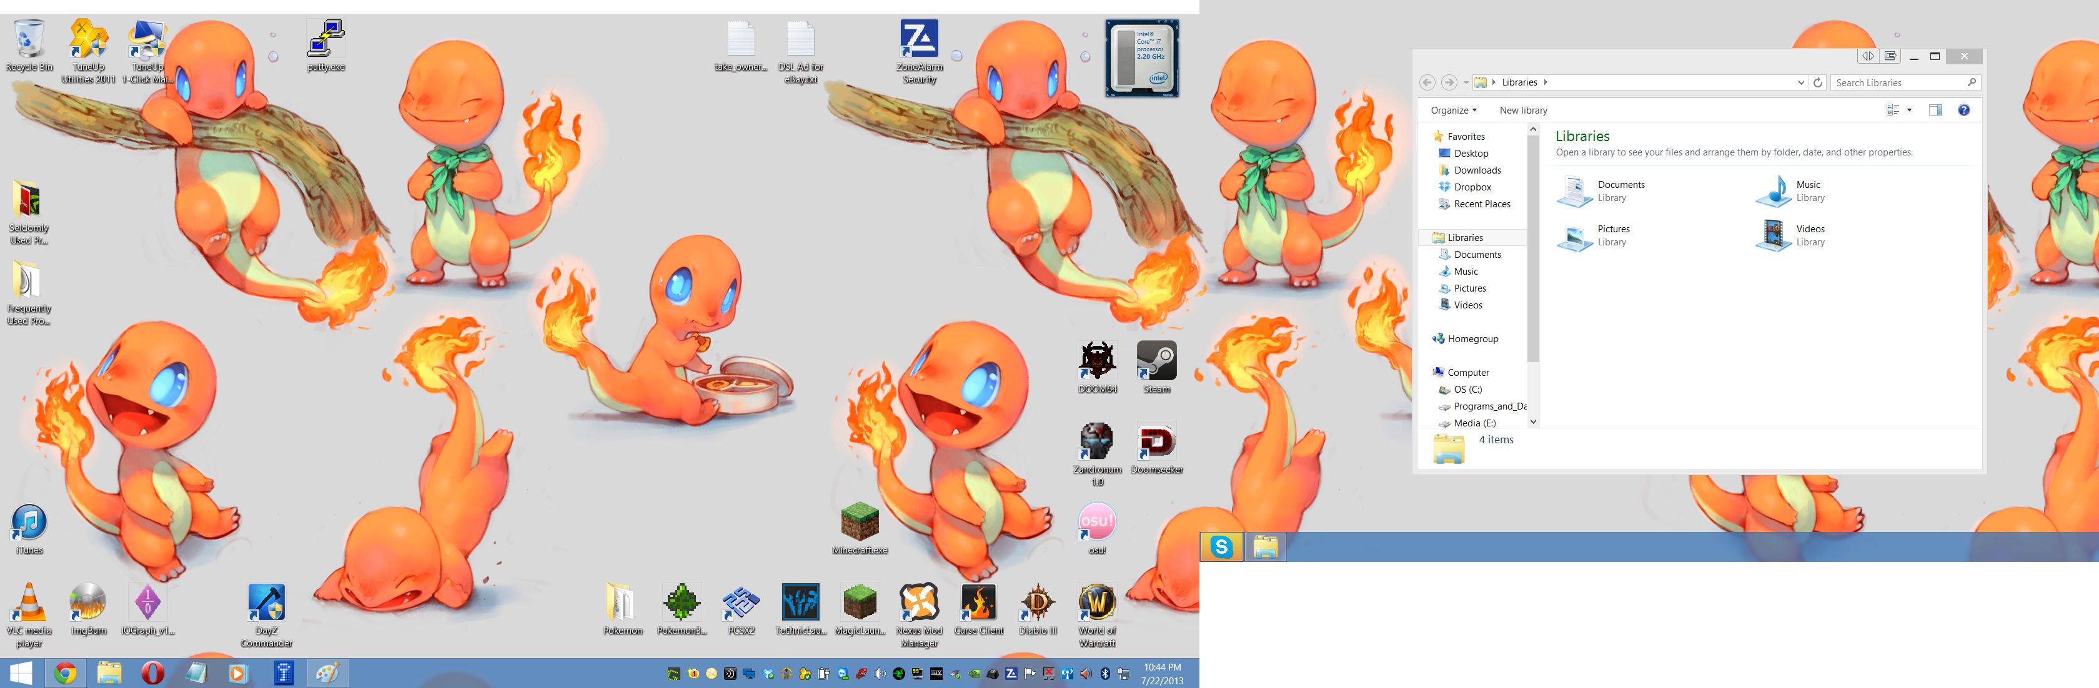Image resolution: width=2099 pixels, height=688 pixels.
Task: Open the recent locations dropdown arrow
Action: (x=1466, y=82)
